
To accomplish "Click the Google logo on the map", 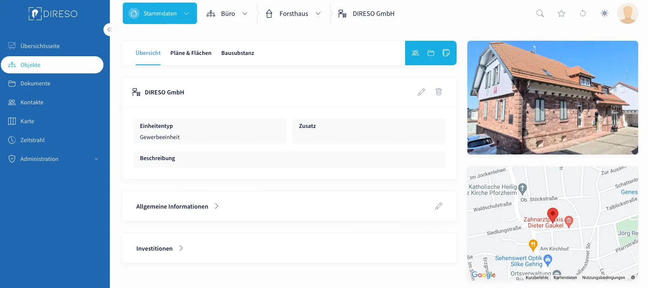I will 484,275.
